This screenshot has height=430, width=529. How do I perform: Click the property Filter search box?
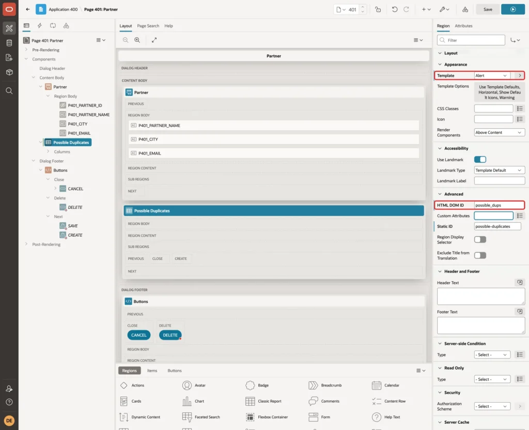tap(471, 40)
